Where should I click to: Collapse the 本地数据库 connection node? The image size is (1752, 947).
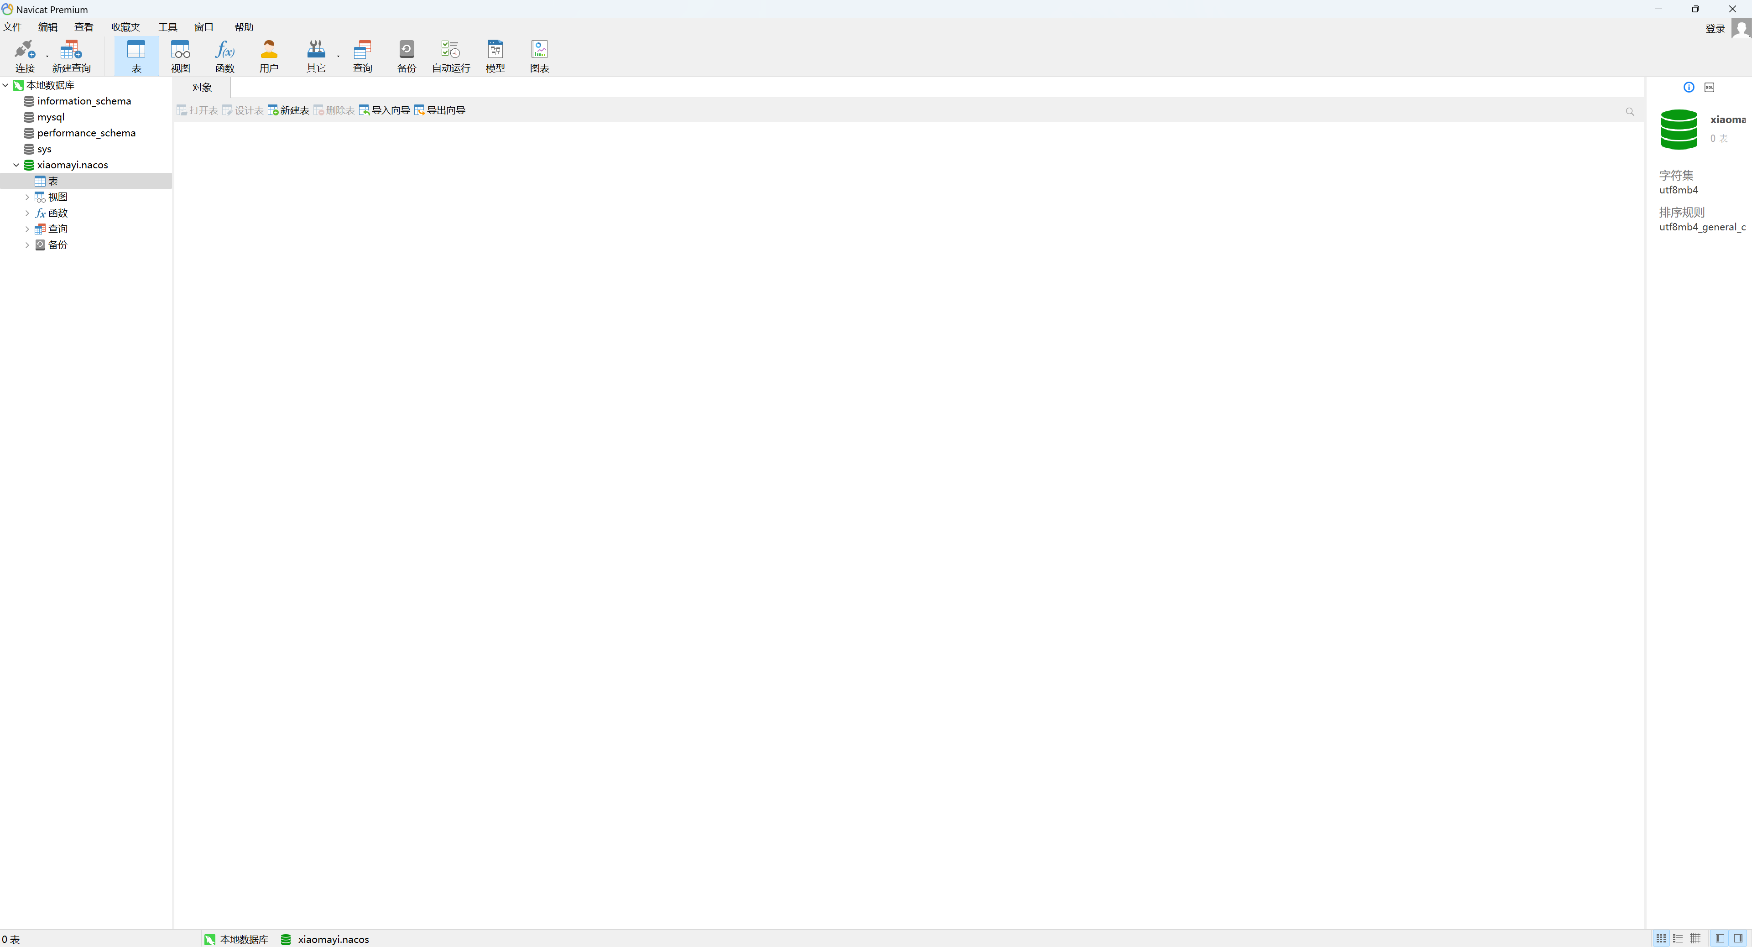coord(5,85)
